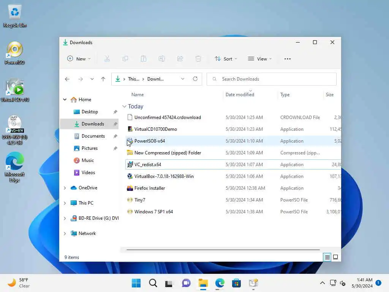Select VirtualBox-7.0.18-162988-Win file
Image resolution: width=389 pixels, height=292 pixels.
(233, 176)
